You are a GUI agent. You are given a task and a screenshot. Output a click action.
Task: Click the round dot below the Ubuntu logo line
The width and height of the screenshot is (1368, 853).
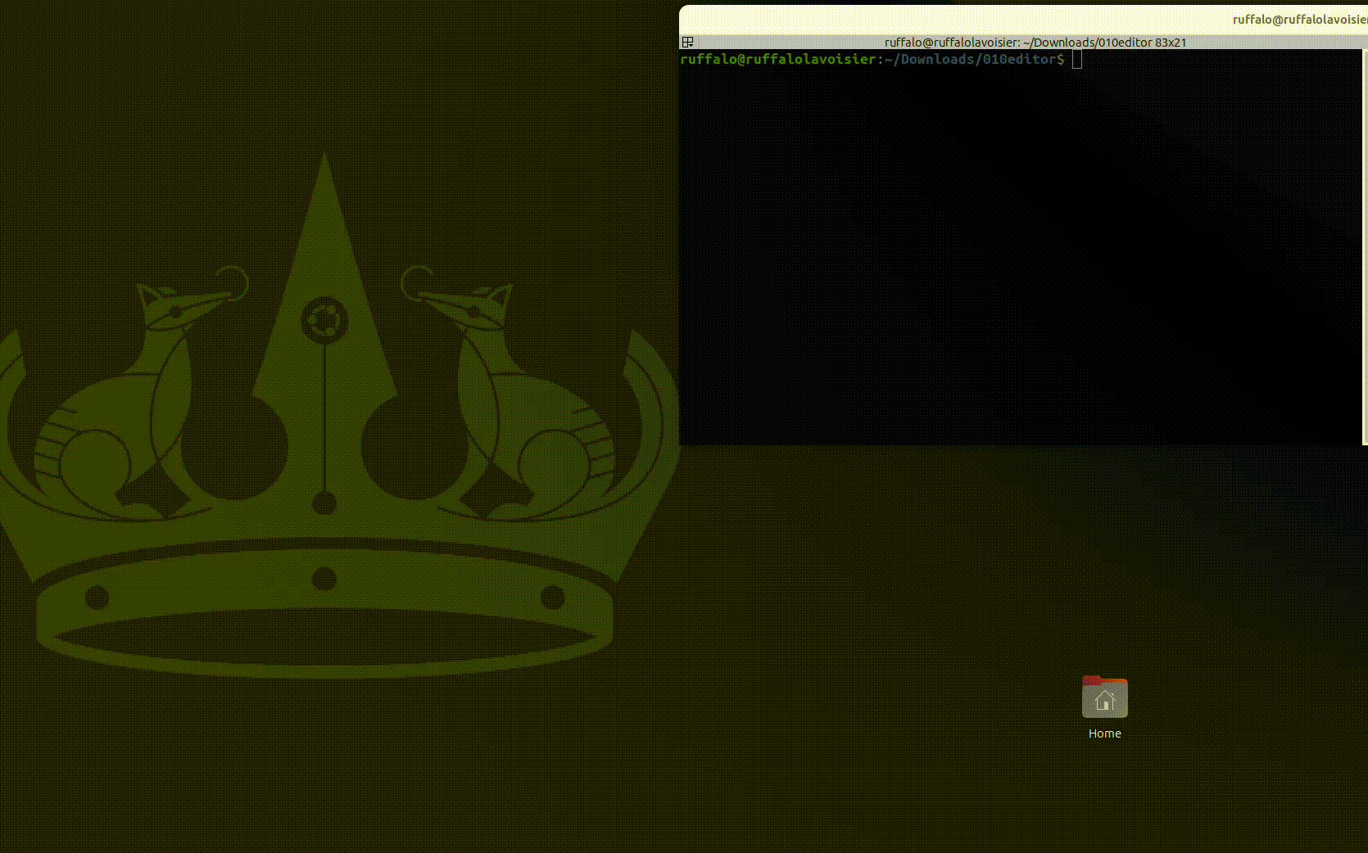pos(324,503)
